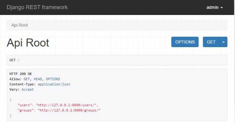Image resolution: width=235 pixels, height=123 pixels.
Task: Open the admin user menu
Action: [x=214, y=7]
